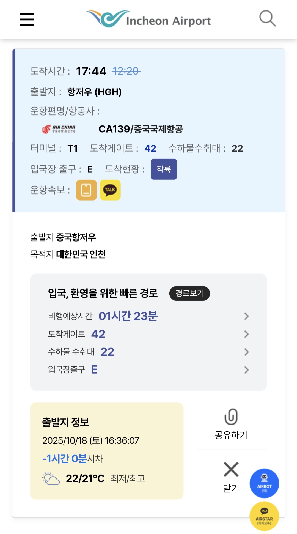This screenshot has width=297, height=534.
Task: Tap the KakaoTalk flight alert icon
Action: pos(110,190)
